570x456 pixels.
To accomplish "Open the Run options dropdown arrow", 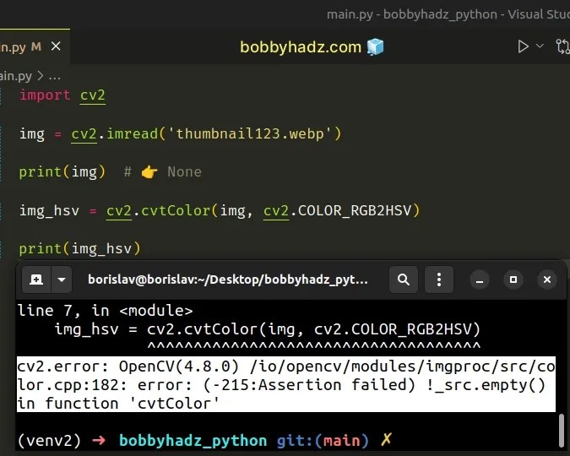I will [x=540, y=46].
